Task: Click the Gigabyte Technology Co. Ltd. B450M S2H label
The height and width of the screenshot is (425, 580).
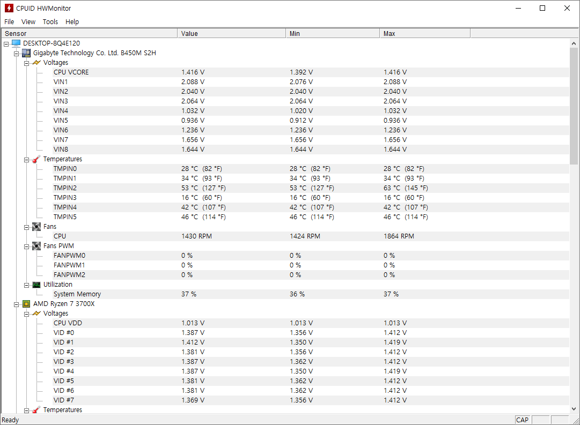Action: (94, 53)
